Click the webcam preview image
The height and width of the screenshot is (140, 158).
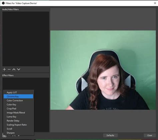103,70
